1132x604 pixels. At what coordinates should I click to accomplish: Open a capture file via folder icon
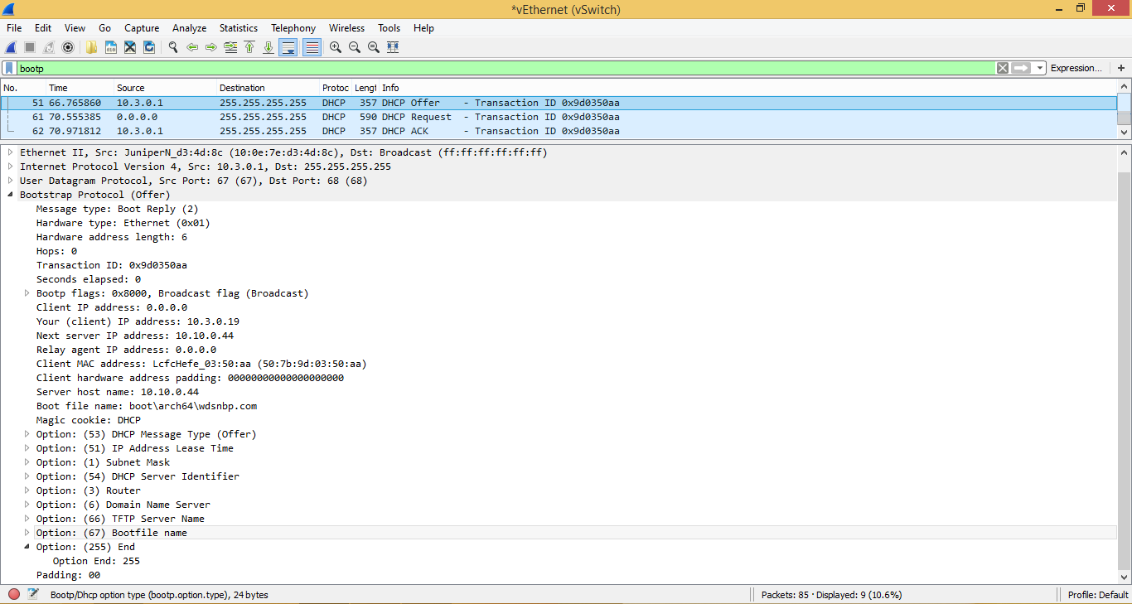(92, 47)
